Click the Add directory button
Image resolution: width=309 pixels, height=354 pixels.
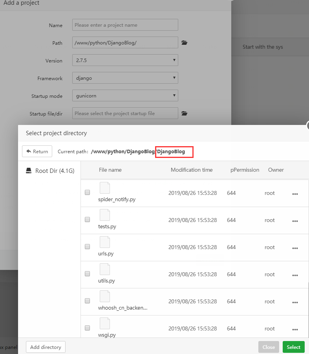coord(46,347)
